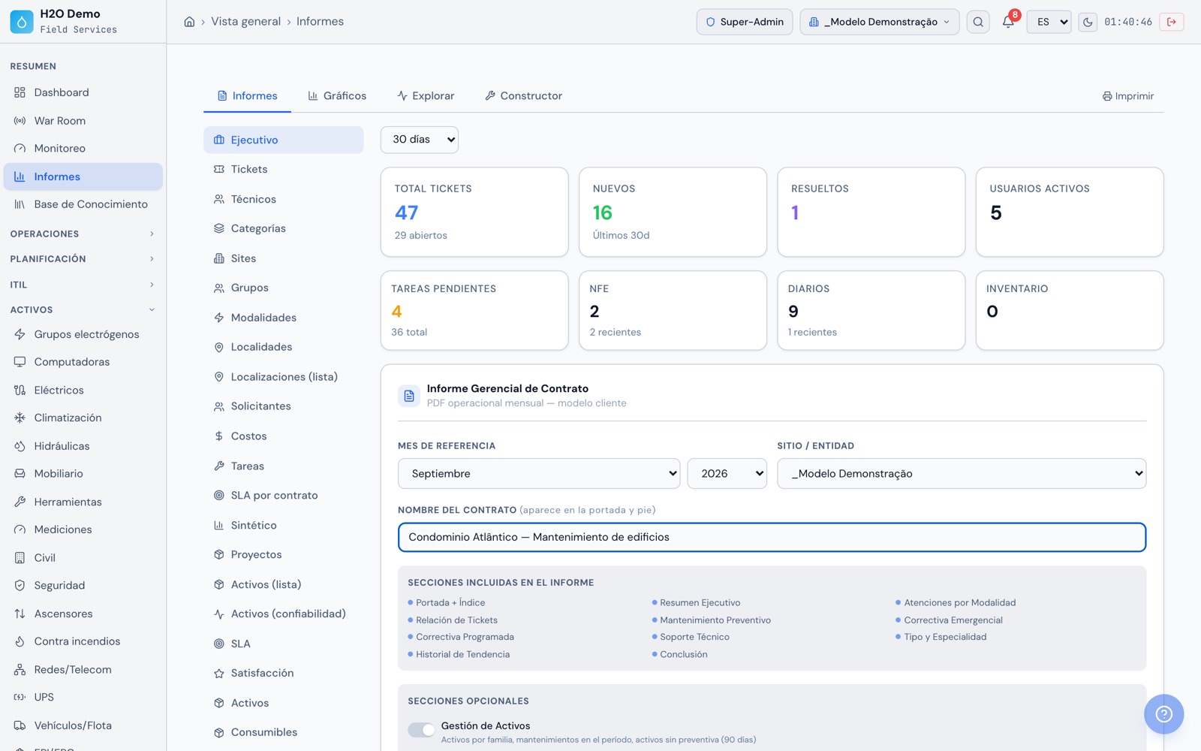
Task: Open the 2026 year dropdown
Action: [727, 474]
